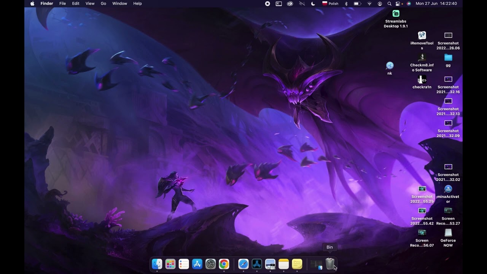This screenshot has width=487, height=274.
Task: Select the checkra1n desktop icon
Action: pos(422,79)
